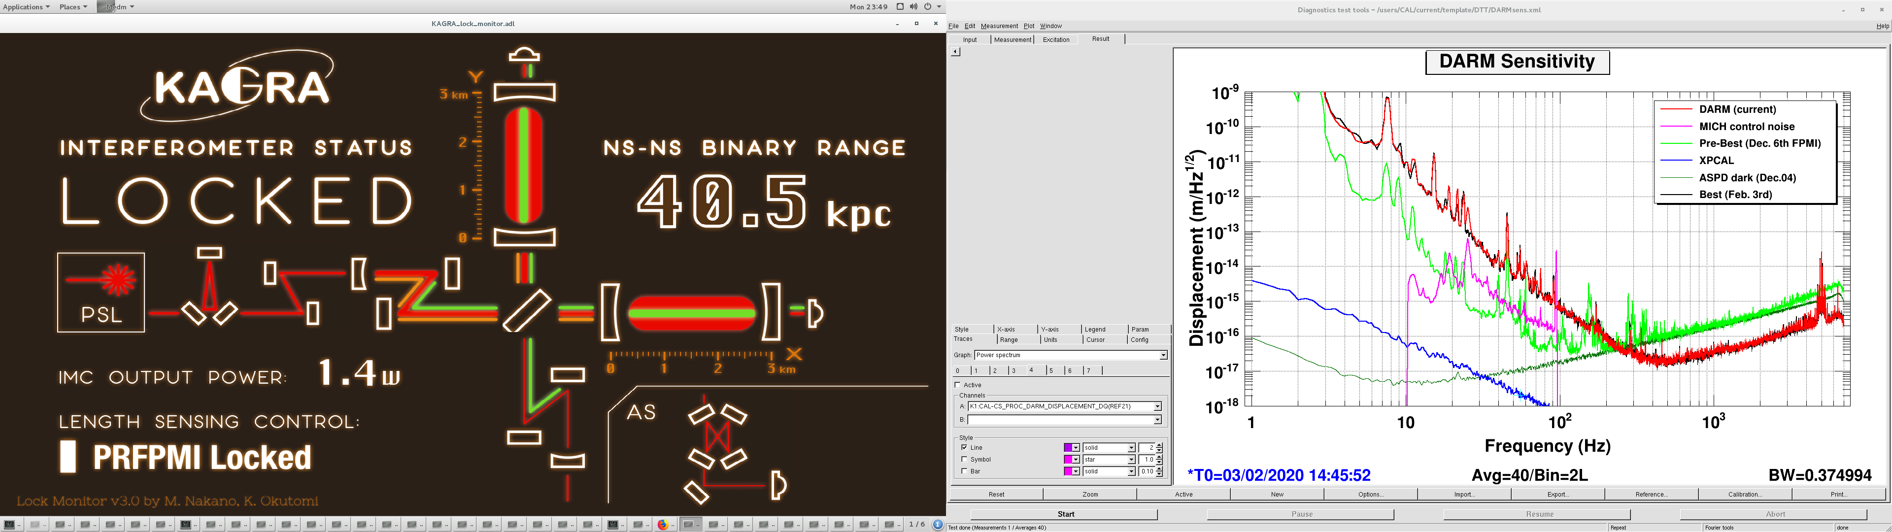The width and height of the screenshot is (1892, 532).
Task: Click the workspace switcher showing 1 / 6
Action: coord(916,524)
